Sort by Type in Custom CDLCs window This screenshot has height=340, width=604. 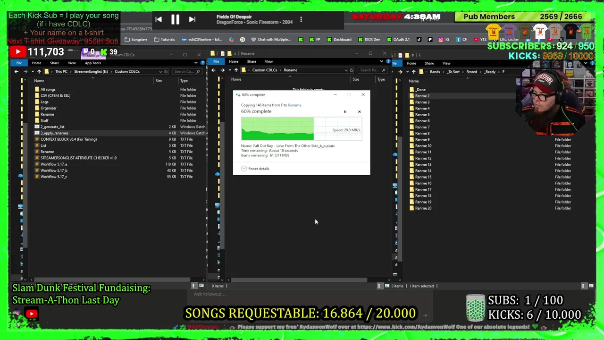click(184, 81)
